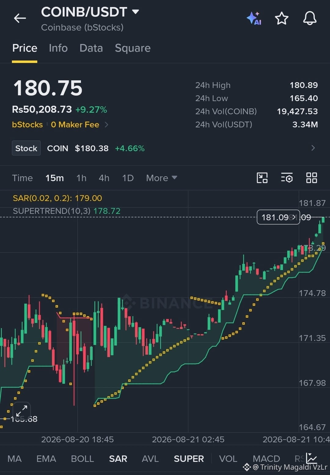Open the Data tab

91,48
